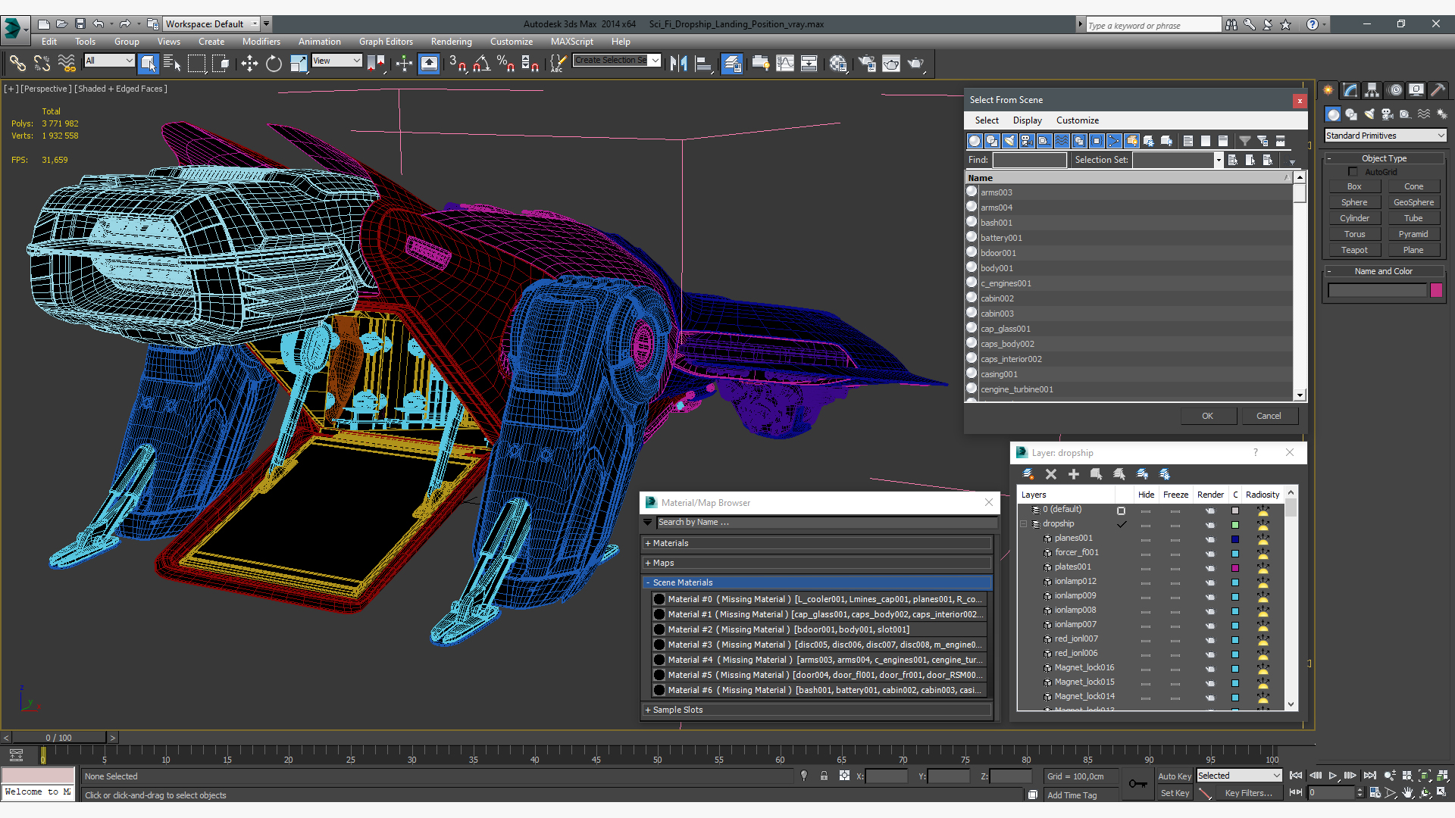Click filter funnel icon in Select From Scene
Image resolution: width=1455 pixels, height=818 pixels.
click(1244, 141)
